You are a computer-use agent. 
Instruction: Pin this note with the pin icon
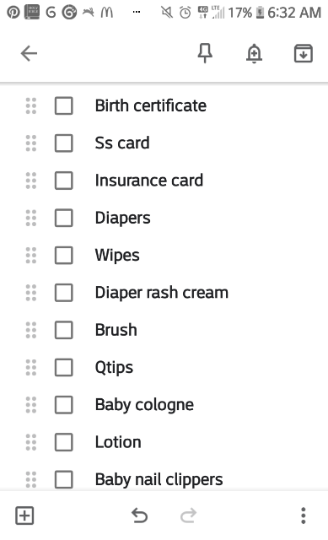point(205,53)
